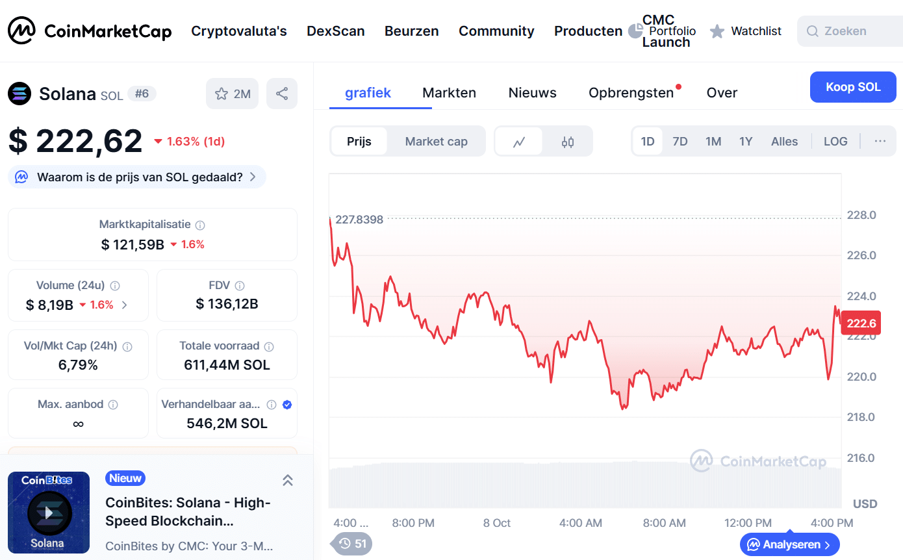Click the 222.6 current price marker
Screen dimensions: 903x560
[861, 324]
